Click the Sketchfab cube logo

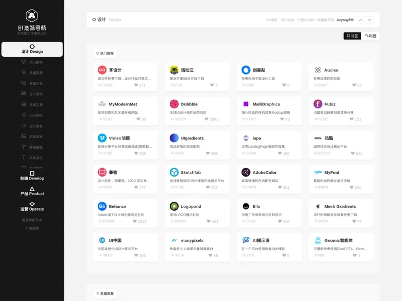click(174, 172)
